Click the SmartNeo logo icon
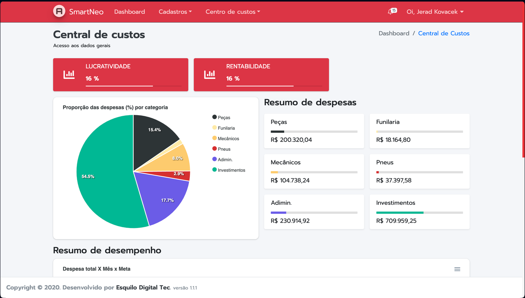 coord(59,12)
